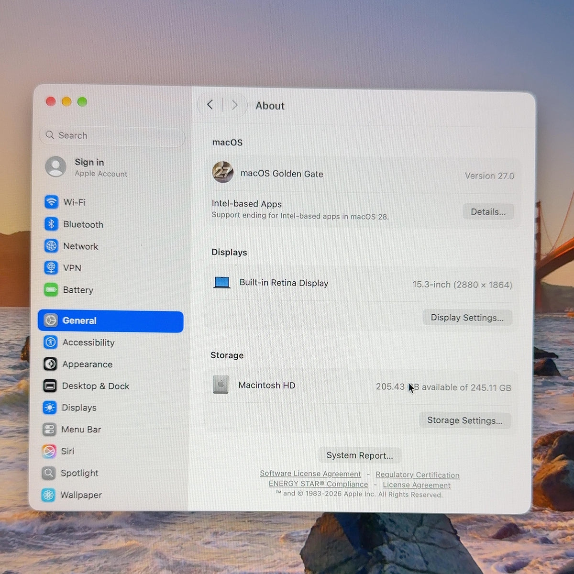Select the Wi-Fi label in sidebar

75,202
